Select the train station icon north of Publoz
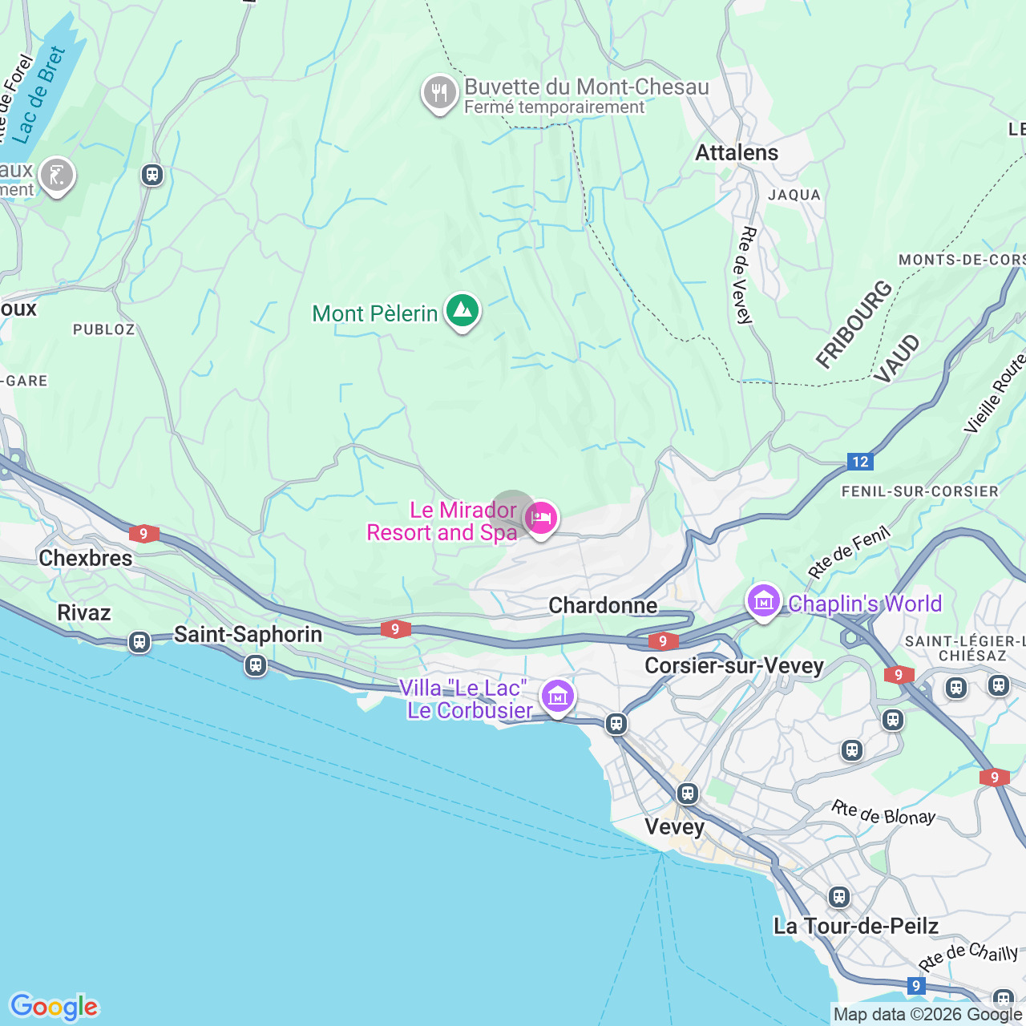The width and height of the screenshot is (1026, 1026). click(152, 174)
